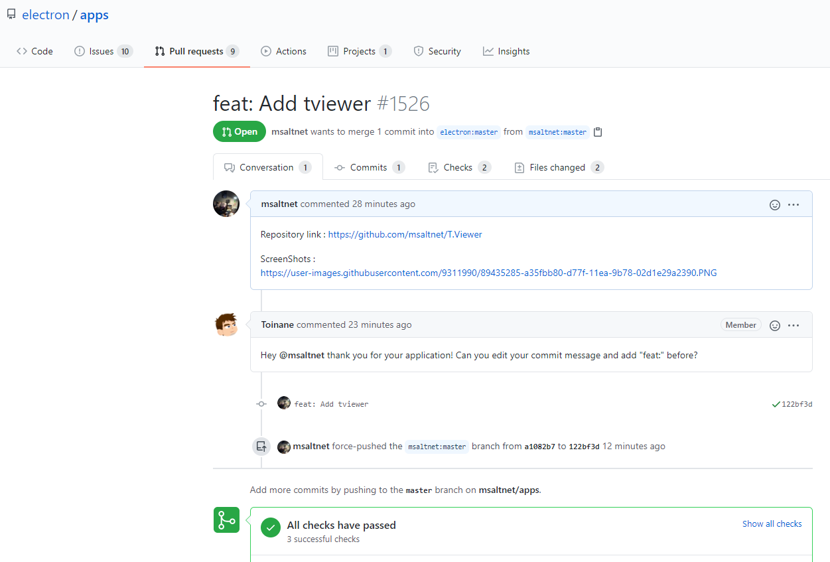Open the T.Viewer repository link

(x=405, y=234)
